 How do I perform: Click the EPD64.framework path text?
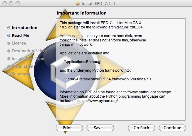[x=107, y=79]
